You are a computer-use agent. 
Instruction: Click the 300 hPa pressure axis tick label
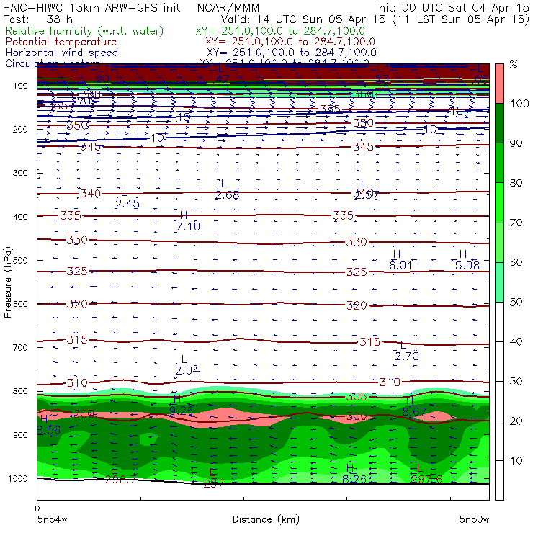(x=20, y=173)
